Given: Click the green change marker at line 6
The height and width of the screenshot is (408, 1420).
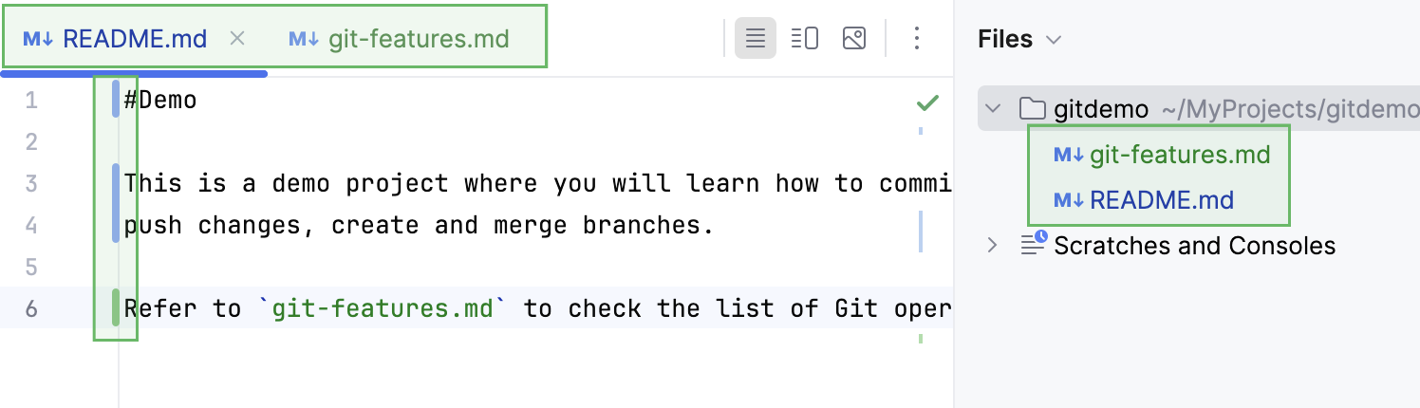Looking at the screenshot, I should (x=116, y=308).
